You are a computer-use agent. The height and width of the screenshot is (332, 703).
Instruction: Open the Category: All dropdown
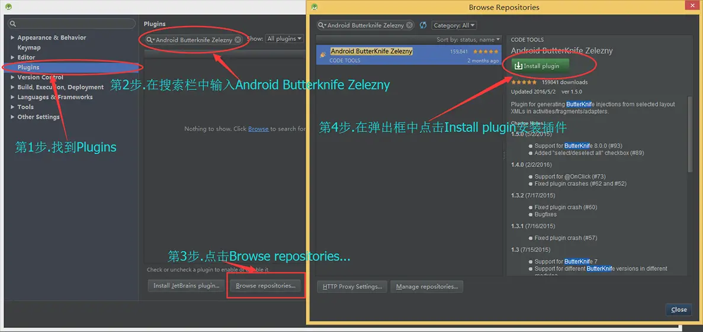click(454, 25)
